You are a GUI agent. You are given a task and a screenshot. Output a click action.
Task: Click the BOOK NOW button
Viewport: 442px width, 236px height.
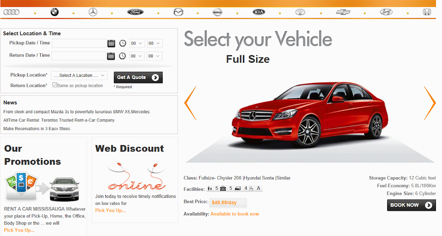point(411,205)
